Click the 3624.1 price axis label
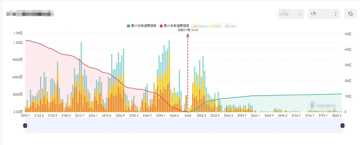 click(x=255, y=116)
